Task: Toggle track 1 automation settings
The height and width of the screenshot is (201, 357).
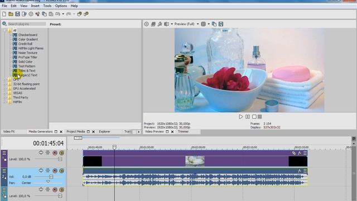Action: 47,152
